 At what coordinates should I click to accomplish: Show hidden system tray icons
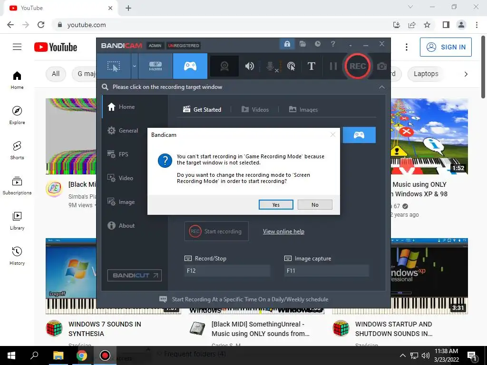[x=402, y=355]
